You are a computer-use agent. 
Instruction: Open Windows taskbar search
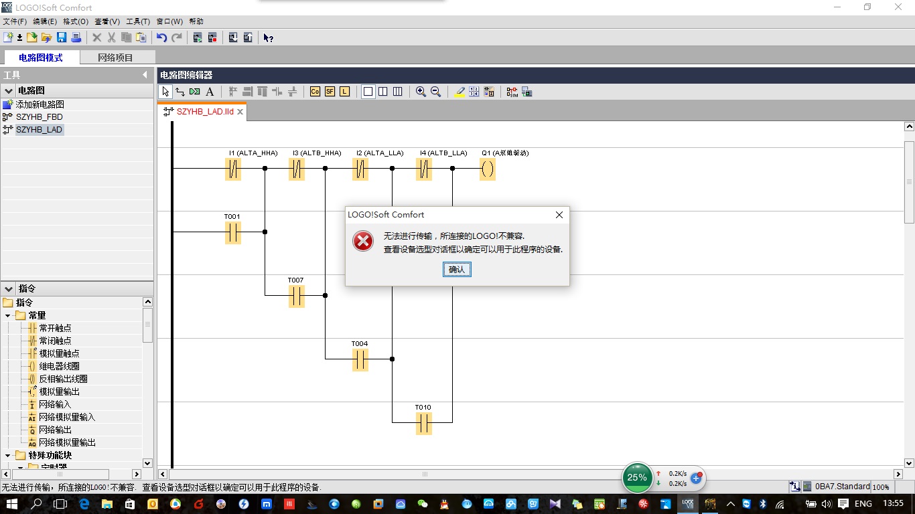[x=37, y=504]
